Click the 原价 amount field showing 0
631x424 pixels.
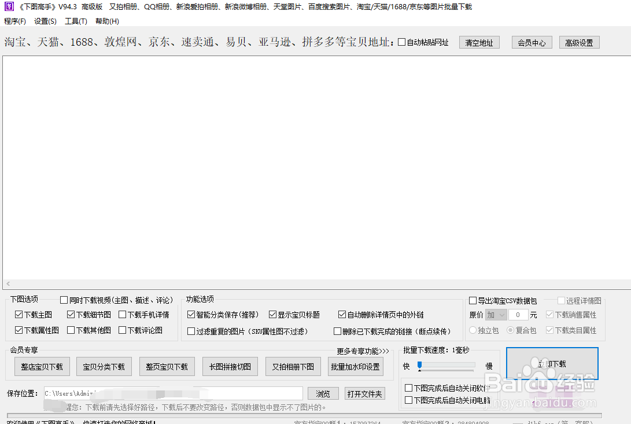518,315
